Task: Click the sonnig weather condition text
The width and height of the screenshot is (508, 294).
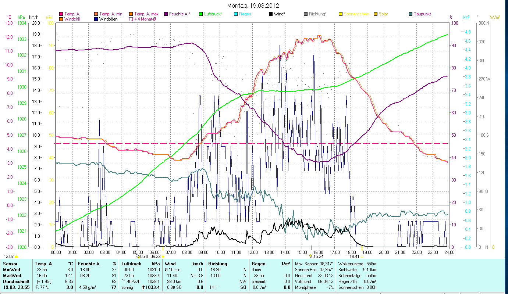Action: coord(127,287)
